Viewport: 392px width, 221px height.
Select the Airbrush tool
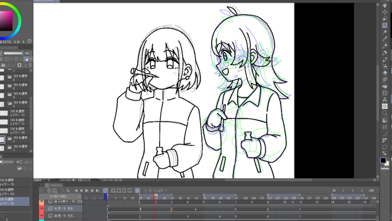pos(385,66)
